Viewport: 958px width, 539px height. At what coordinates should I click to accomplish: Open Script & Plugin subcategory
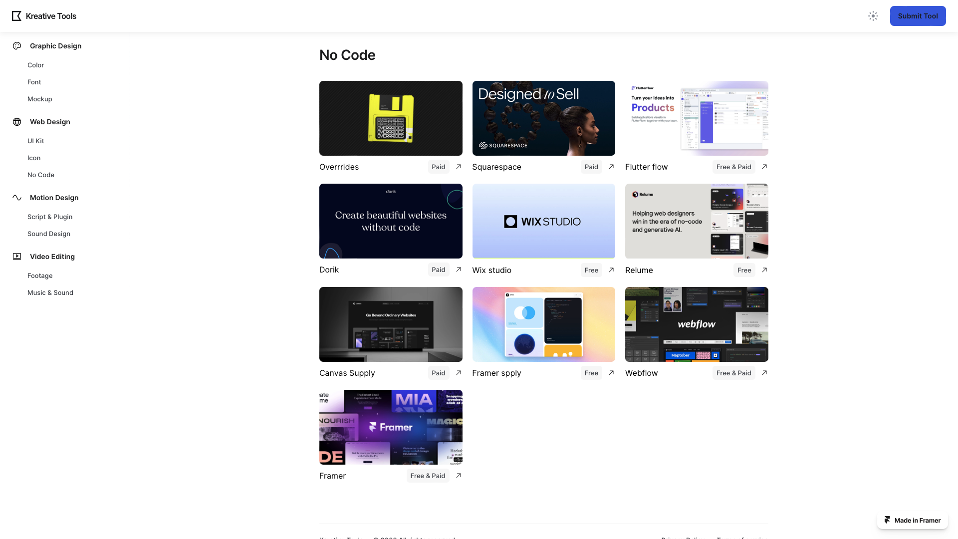(50, 217)
